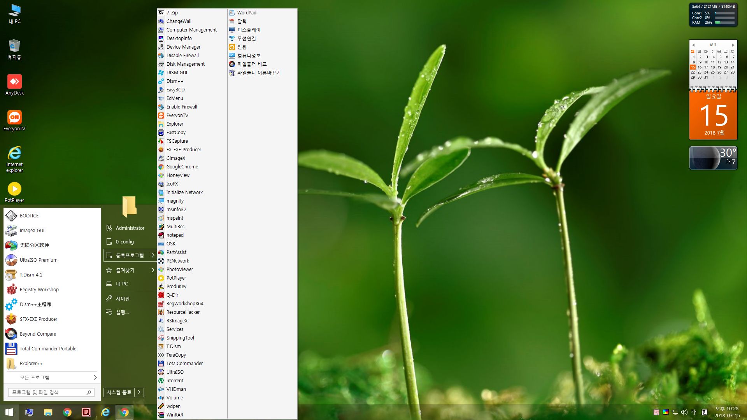Open 제어판 control panel
747x420 pixels.
point(130,299)
